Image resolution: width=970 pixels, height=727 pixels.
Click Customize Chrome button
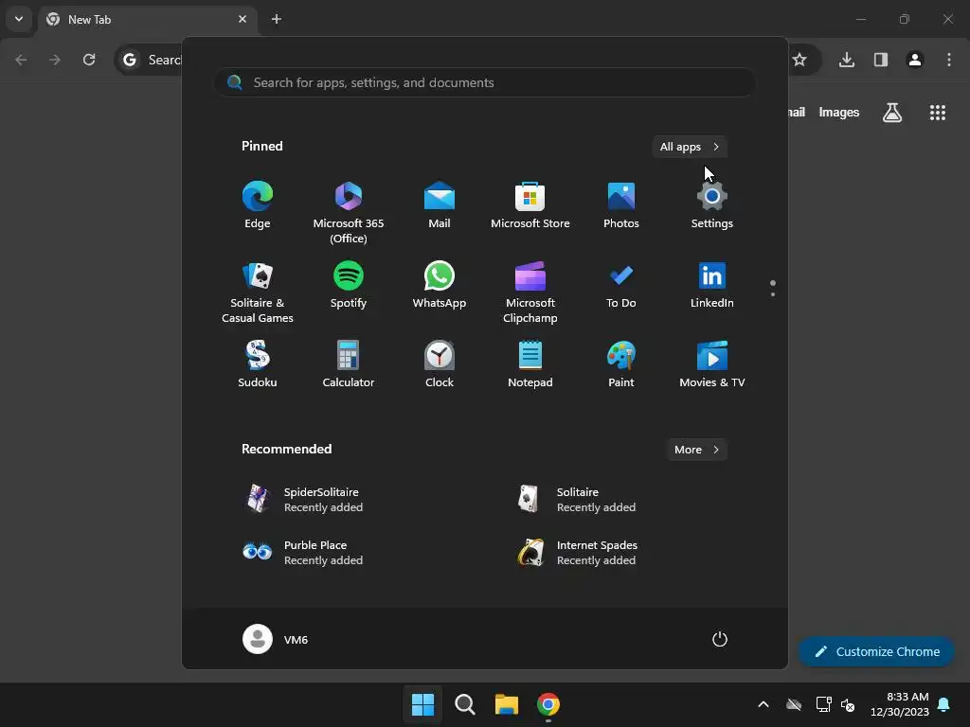coord(876,651)
